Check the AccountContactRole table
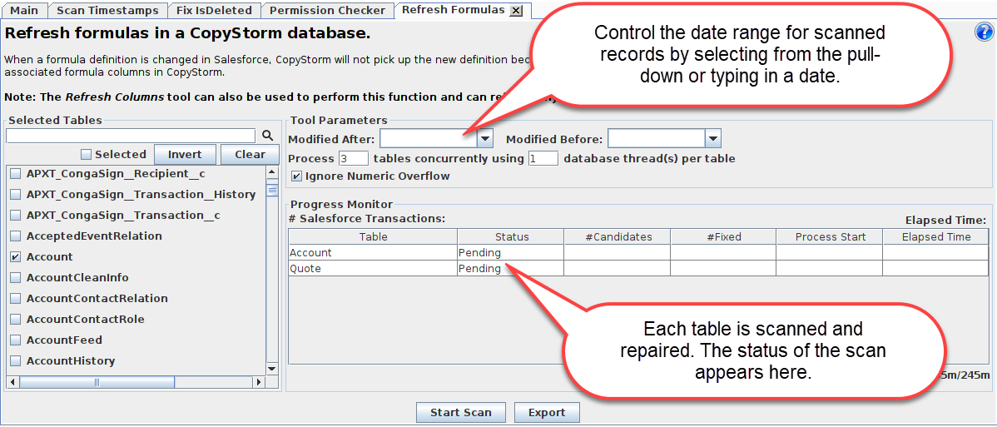 pos(15,320)
